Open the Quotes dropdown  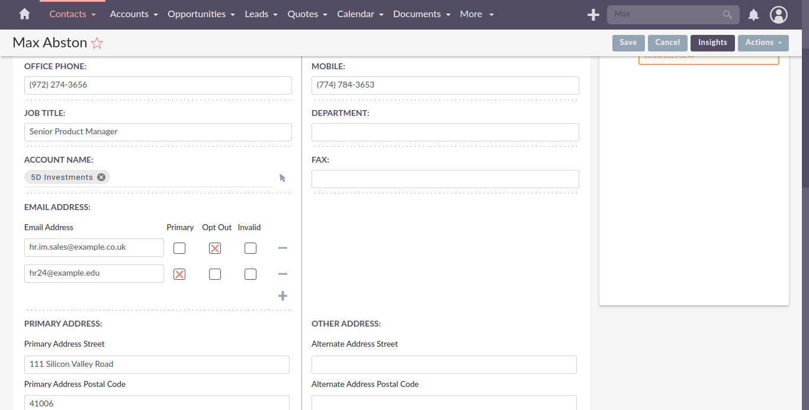pos(307,14)
